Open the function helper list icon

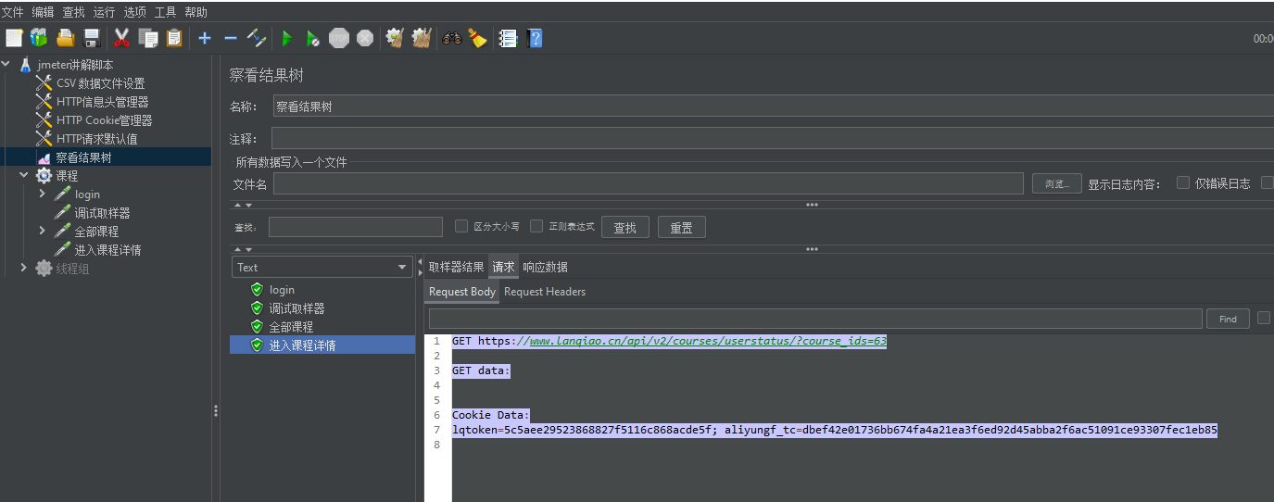click(507, 38)
